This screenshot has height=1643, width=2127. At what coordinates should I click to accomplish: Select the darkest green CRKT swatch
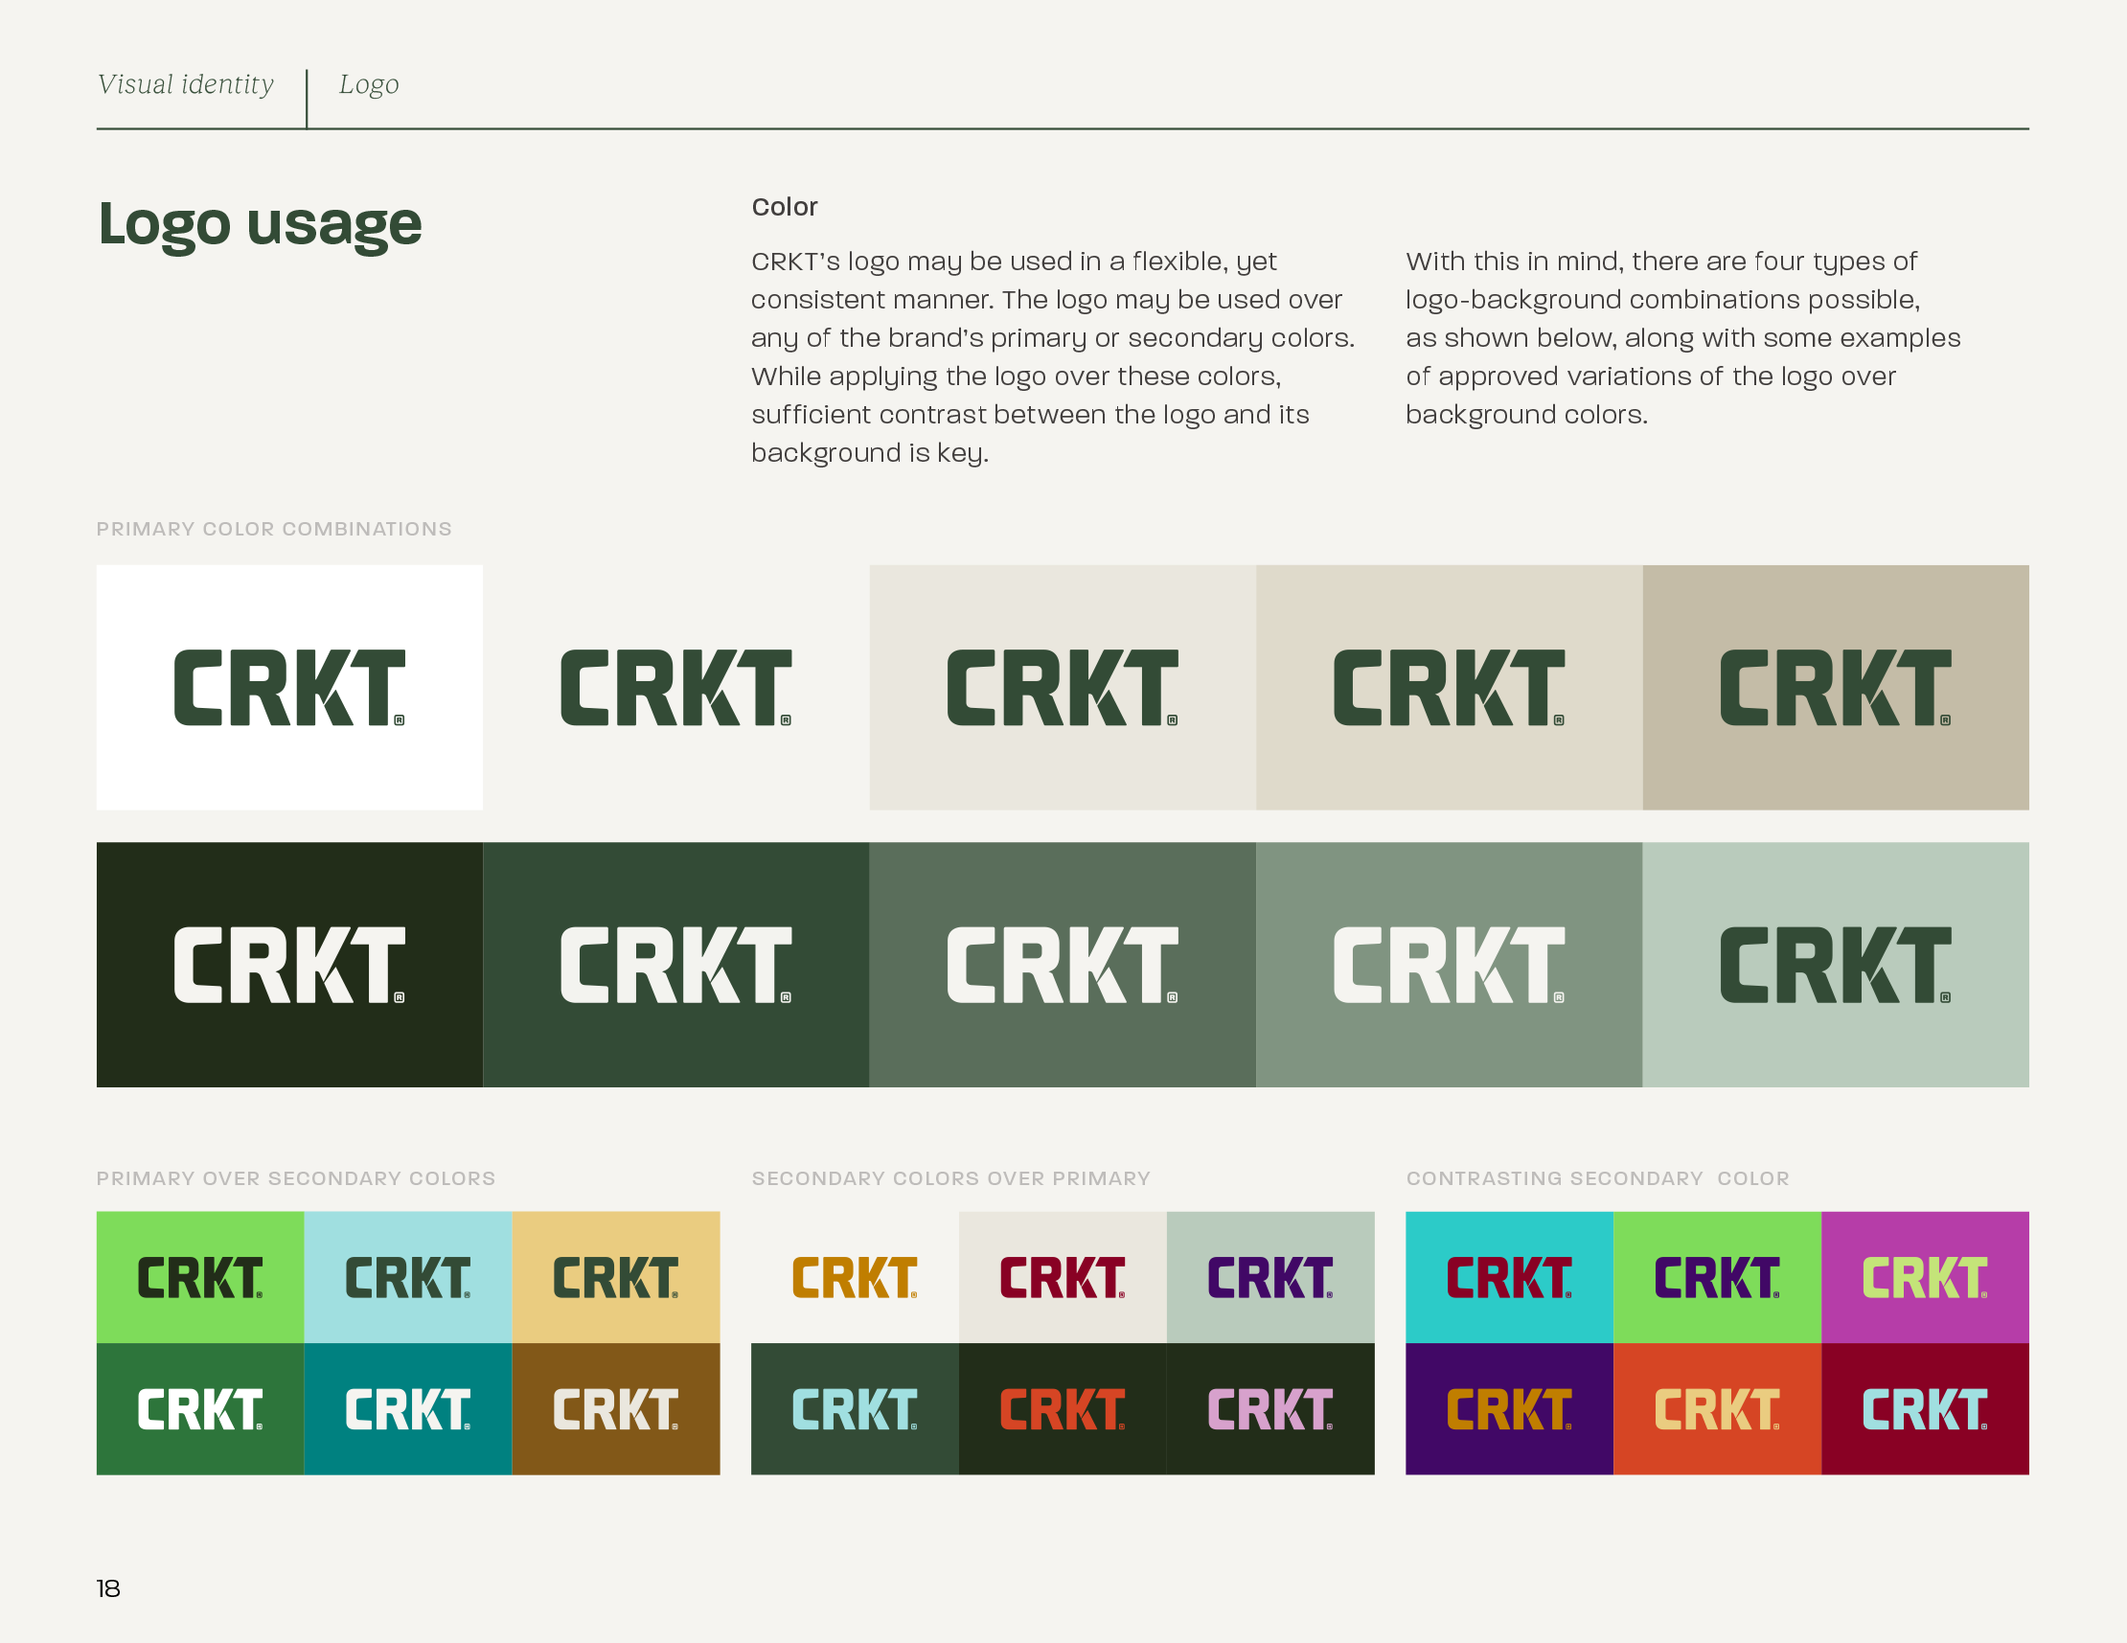(289, 964)
